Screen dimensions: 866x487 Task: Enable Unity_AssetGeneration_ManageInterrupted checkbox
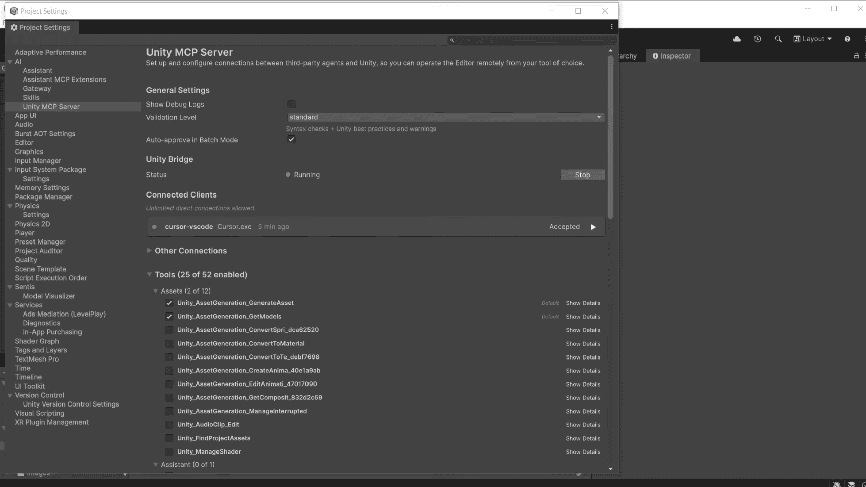tap(169, 411)
